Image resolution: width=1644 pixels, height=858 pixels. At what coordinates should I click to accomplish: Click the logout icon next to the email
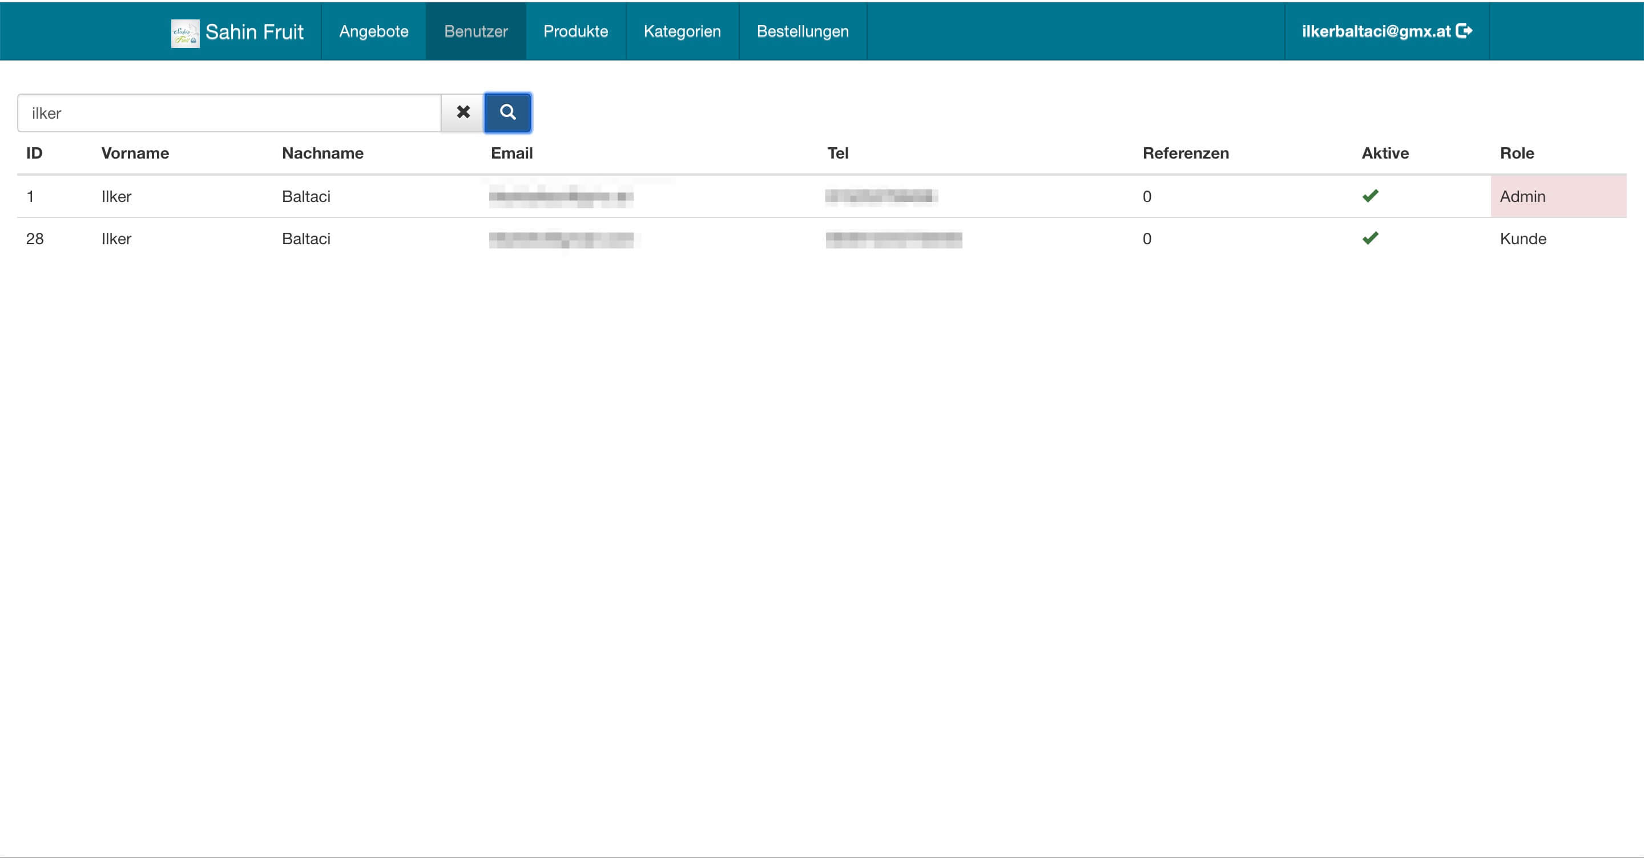pos(1465,31)
